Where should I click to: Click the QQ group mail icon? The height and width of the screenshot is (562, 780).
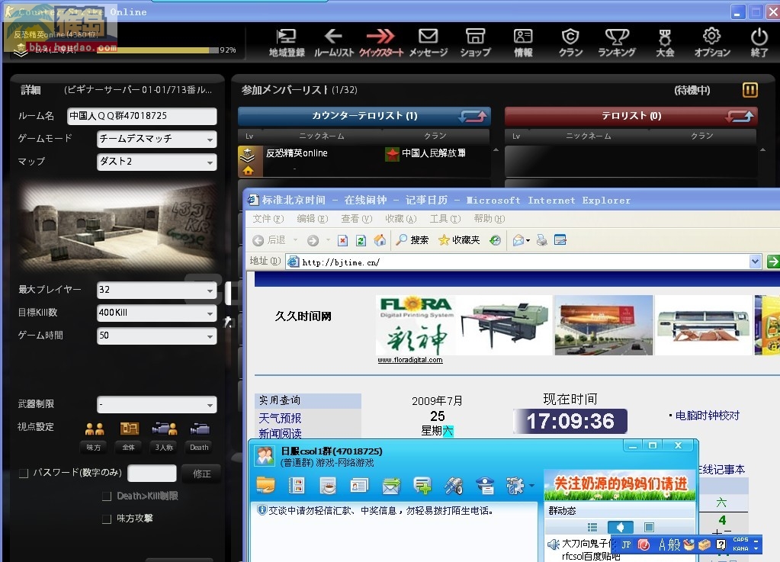391,485
